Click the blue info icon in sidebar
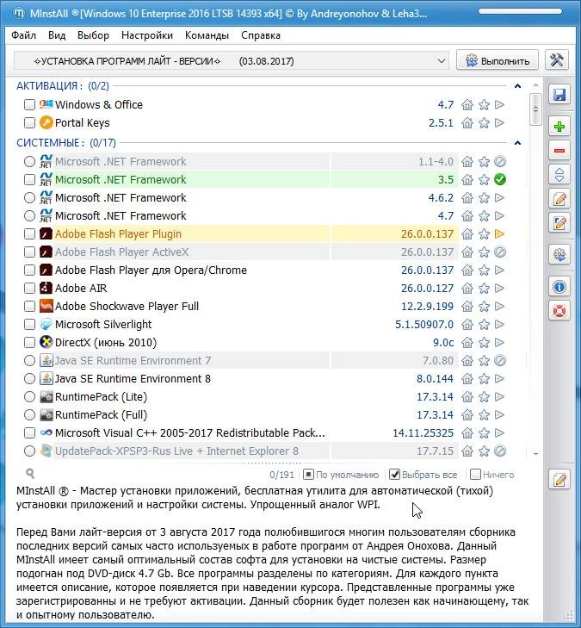This screenshot has height=628, width=581. (559, 287)
